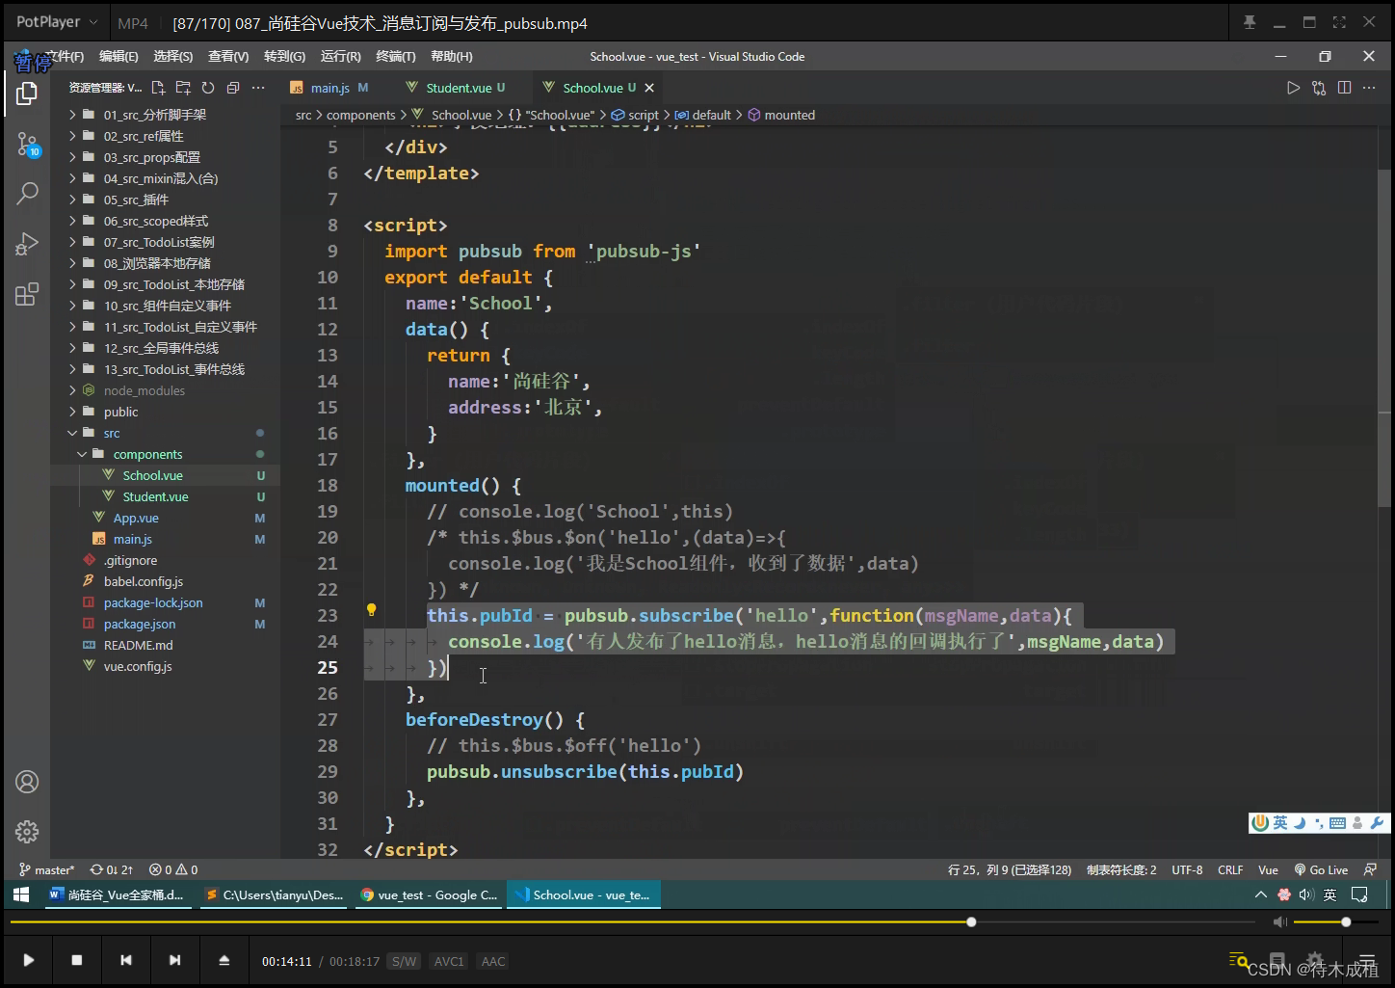The height and width of the screenshot is (988, 1395).
Task: Skip to next video in PotPlayer
Action: 174,960
